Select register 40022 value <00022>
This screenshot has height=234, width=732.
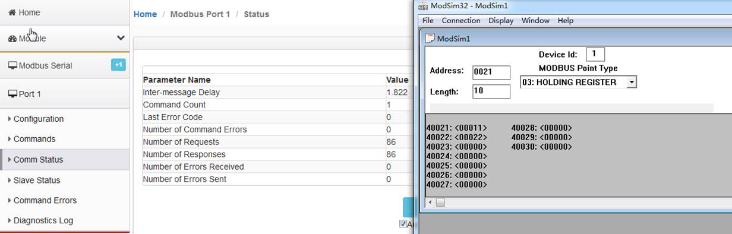[x=471, y=137]
